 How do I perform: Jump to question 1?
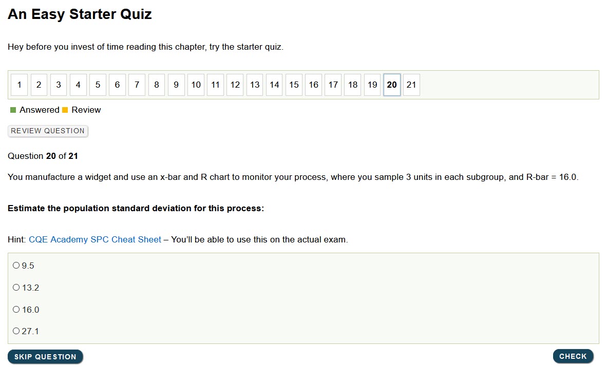(19, 85)
